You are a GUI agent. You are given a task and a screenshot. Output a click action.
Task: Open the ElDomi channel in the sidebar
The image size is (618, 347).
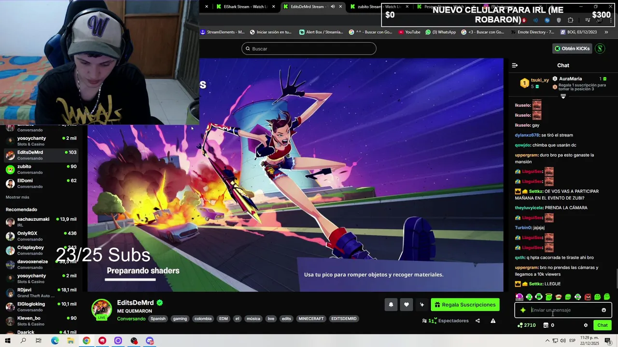pyautogui.click(x=41, y=183)
